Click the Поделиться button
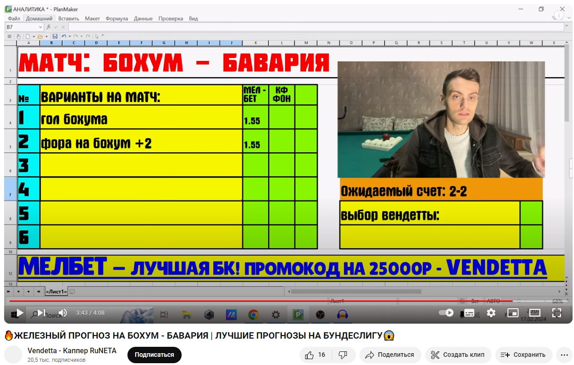 point(389,355)
